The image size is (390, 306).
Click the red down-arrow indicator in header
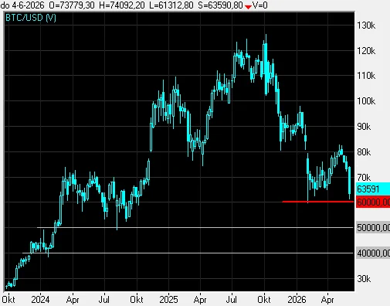(x=248, y=7)
